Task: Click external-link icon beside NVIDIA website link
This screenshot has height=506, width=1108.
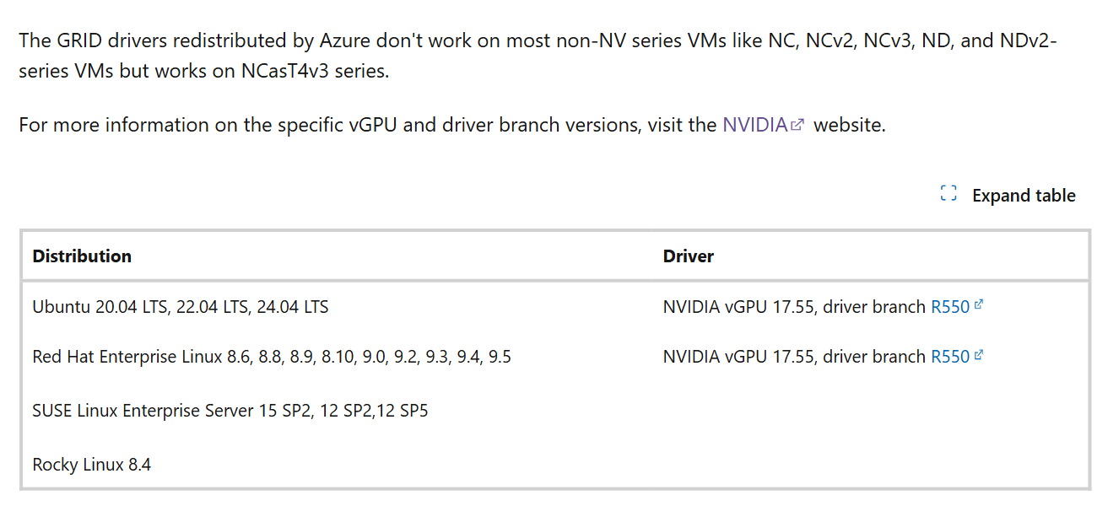Action: pos(798,126)
